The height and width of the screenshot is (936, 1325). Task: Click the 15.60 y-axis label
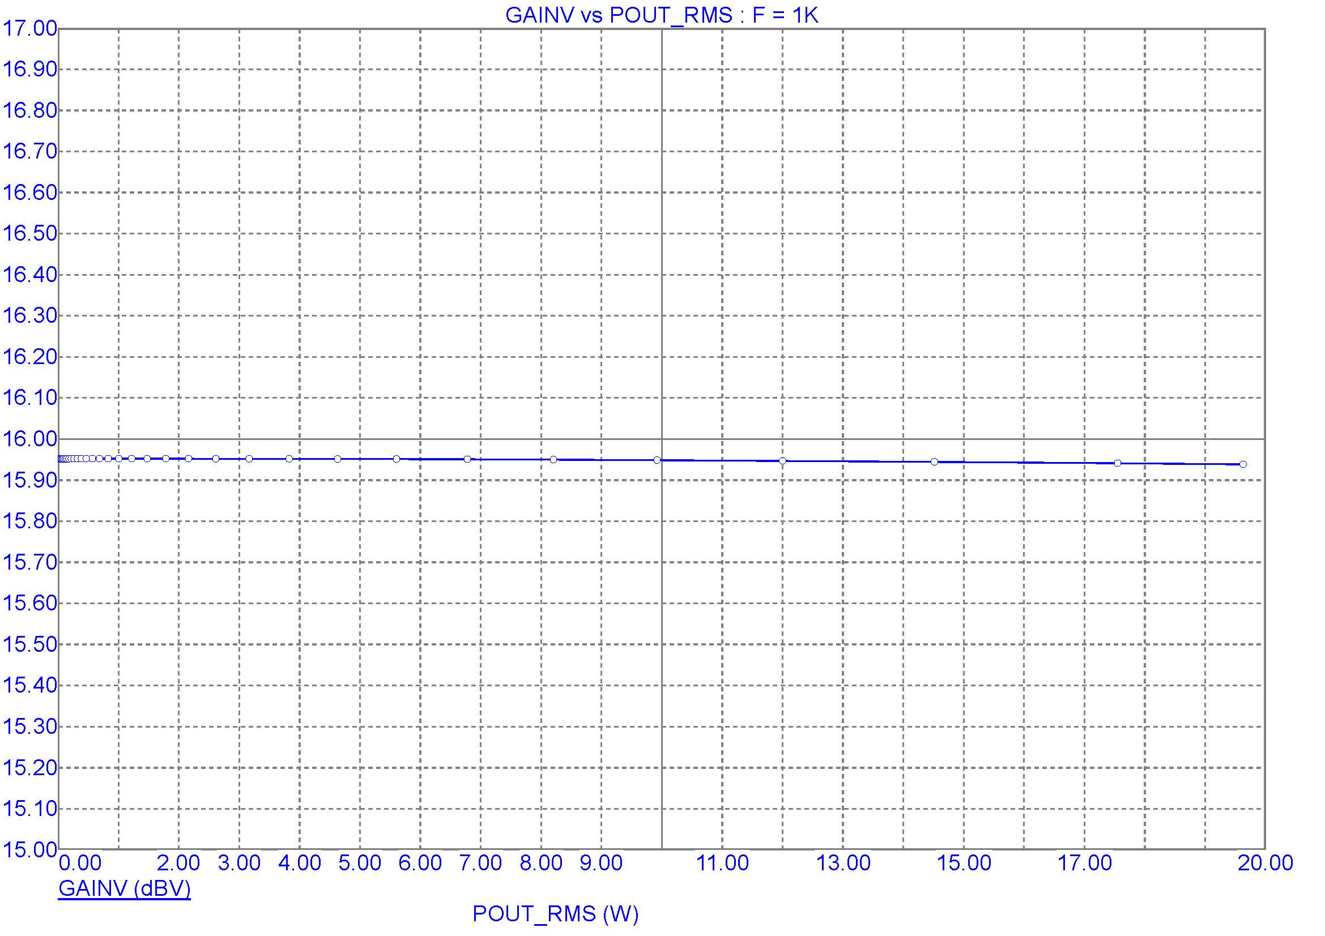pos(30,603)
